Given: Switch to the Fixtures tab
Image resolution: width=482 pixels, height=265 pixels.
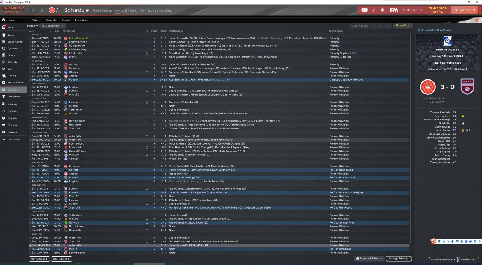Looking at the screenshot, I should point(37,20).
